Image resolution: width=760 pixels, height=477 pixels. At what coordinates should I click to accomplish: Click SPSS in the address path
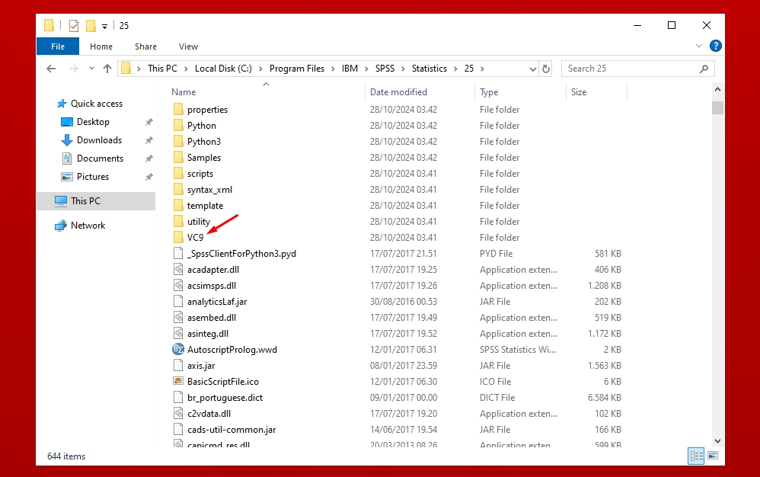[385, 69]
